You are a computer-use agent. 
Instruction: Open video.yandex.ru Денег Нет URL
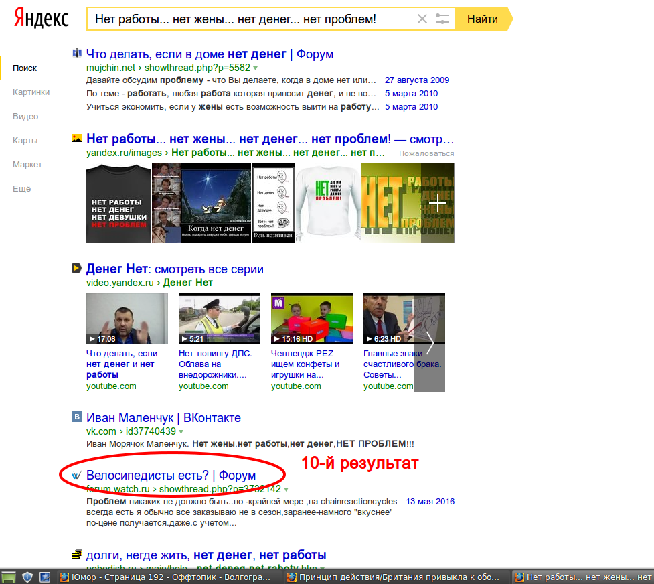point(149,283)
